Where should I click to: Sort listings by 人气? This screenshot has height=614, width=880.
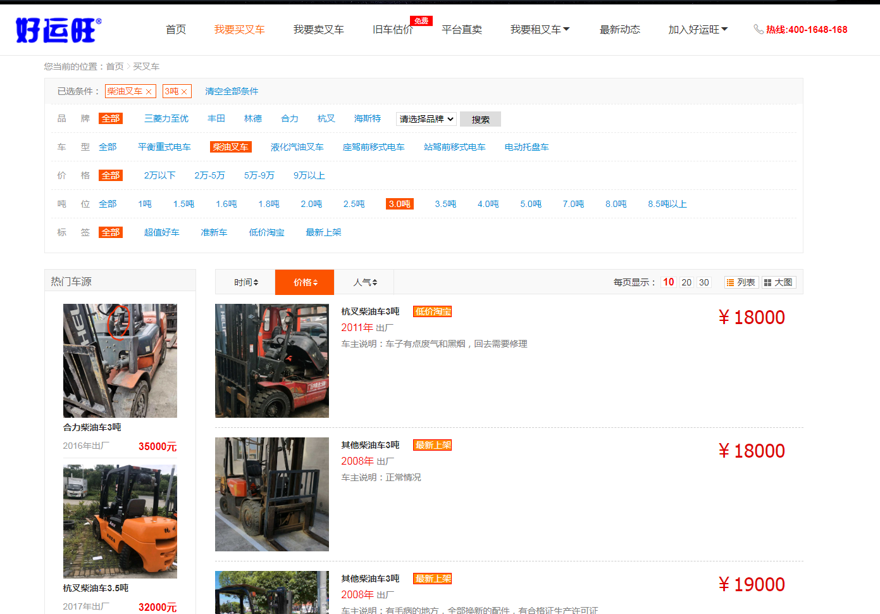[364, 282]
